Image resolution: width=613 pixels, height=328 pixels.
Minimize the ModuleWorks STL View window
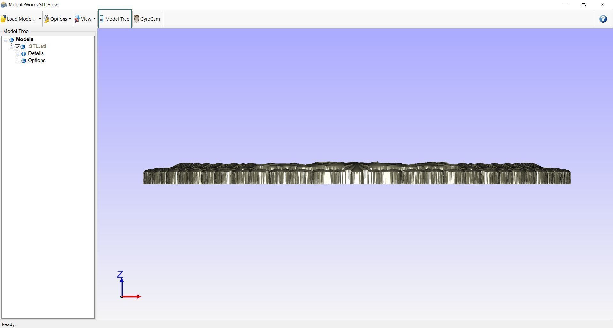566,5
